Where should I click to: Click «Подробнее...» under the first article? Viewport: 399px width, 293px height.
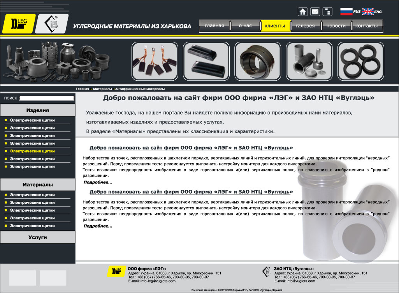[98, 182]
